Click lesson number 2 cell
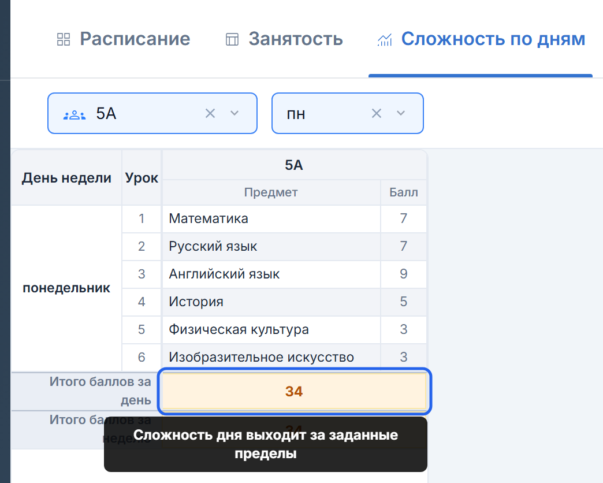The width and height of the screenshot is (603, 483). coord(142,247)
